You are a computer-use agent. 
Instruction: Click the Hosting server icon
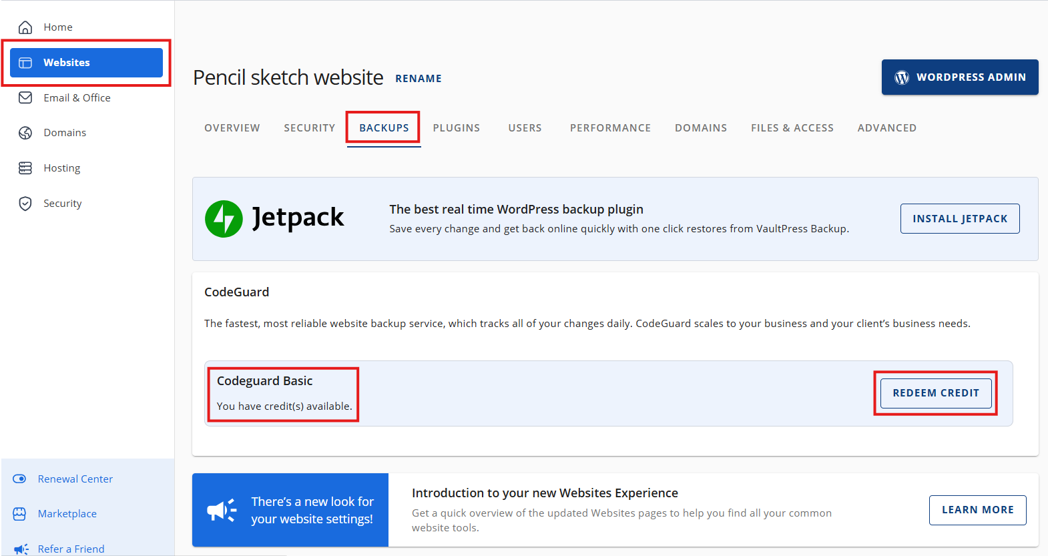pos(25,168)
